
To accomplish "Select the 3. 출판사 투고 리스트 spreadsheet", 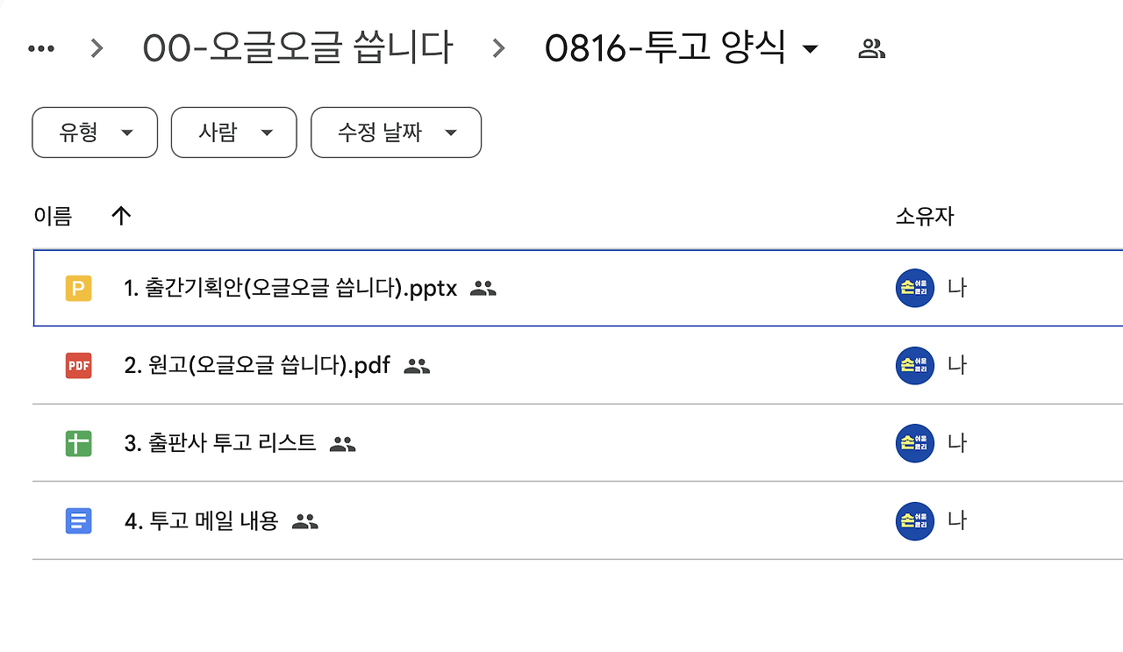I will 220,443.
